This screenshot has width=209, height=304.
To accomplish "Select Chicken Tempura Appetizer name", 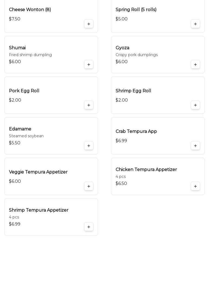I will tap(146, 170).
